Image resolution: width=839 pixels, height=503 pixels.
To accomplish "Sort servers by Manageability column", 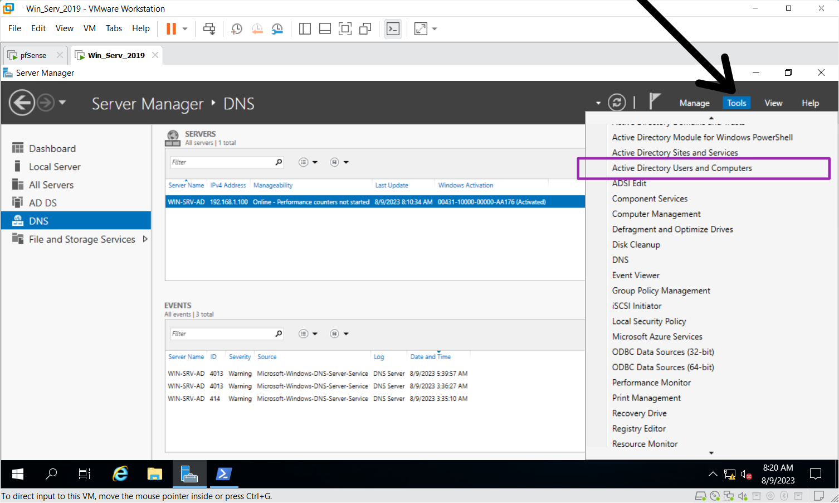I will point(273,185).
